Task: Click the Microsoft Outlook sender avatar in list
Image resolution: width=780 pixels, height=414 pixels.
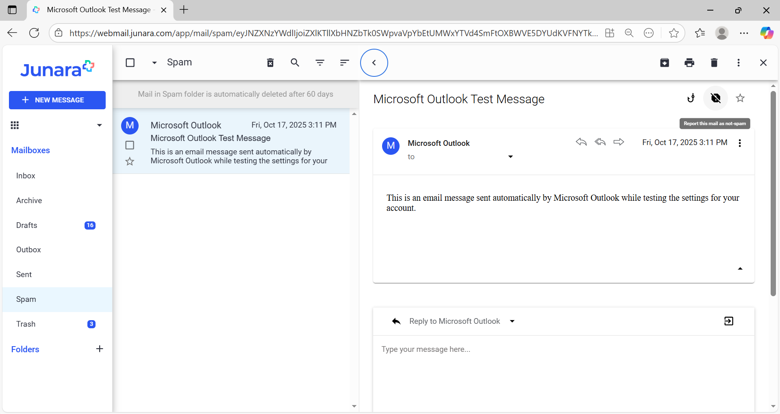Action: pos(130,125)
